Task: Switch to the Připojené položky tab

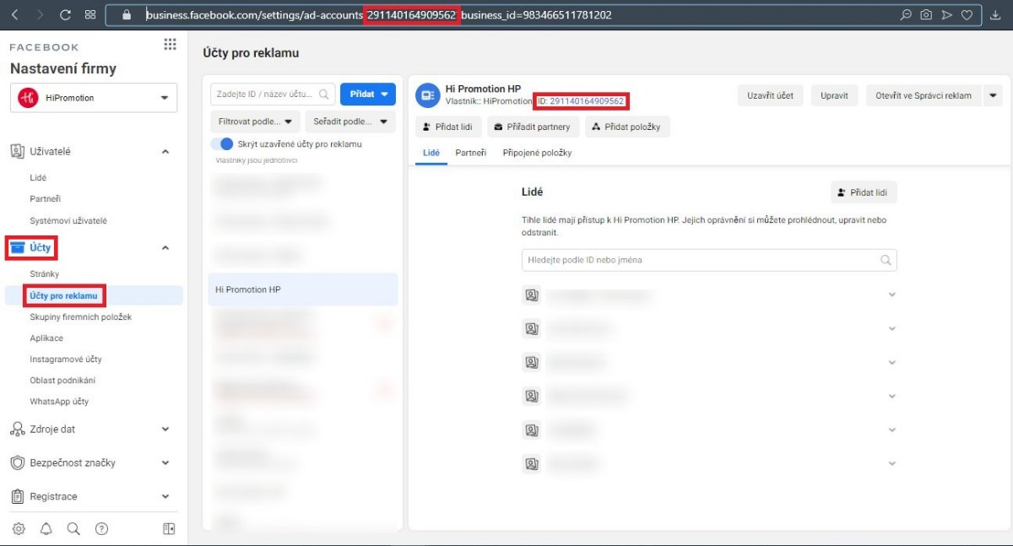Action: click(537, 153)
